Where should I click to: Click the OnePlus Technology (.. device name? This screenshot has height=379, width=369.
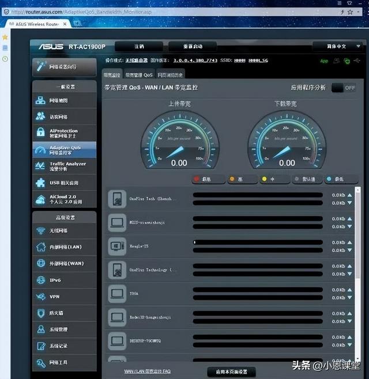(x=152, y=270)
